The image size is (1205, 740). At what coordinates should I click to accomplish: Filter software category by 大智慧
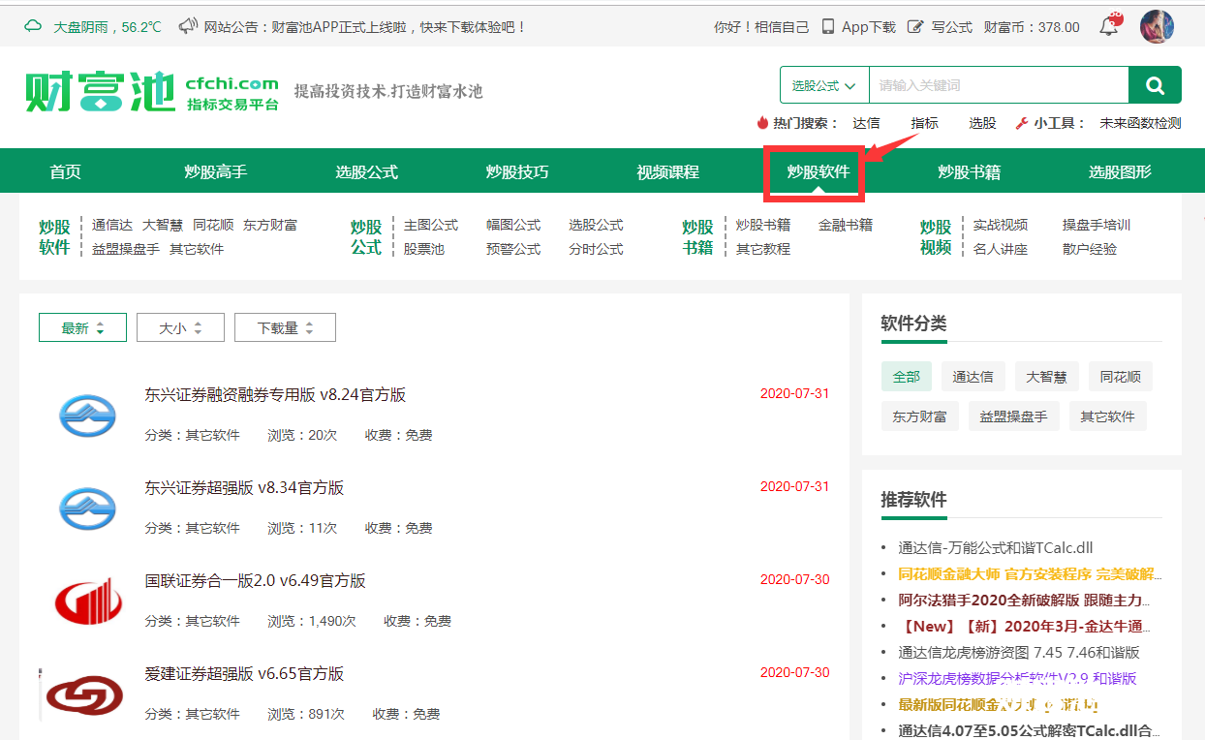click(x=1047, y=377)
